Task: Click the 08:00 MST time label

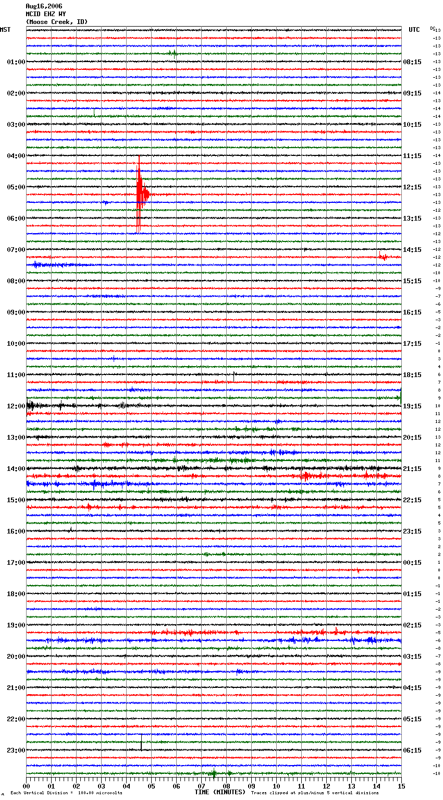Action: (x=16, y=281)
